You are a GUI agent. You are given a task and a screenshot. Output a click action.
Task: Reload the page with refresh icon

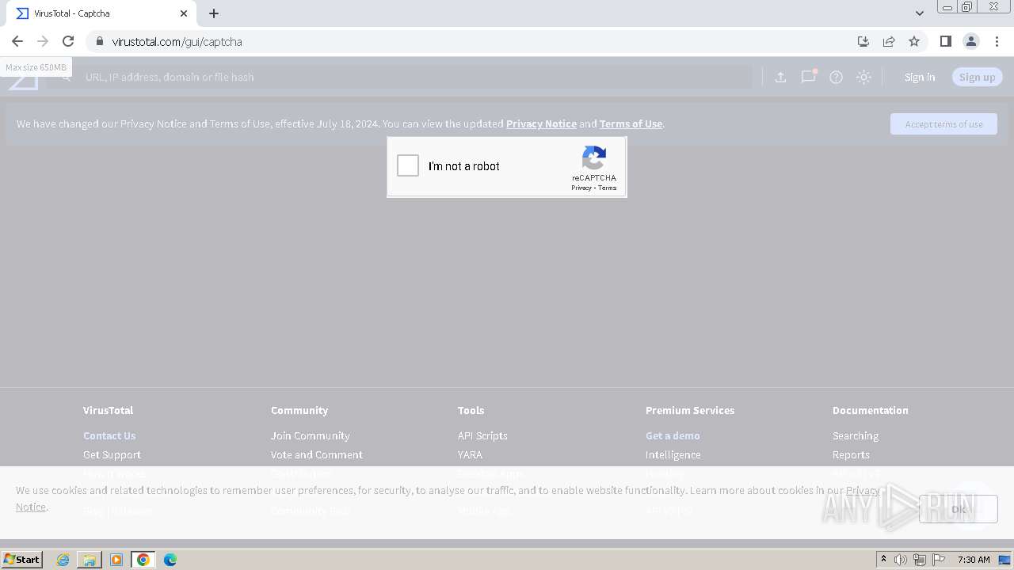tap(68, 41)
